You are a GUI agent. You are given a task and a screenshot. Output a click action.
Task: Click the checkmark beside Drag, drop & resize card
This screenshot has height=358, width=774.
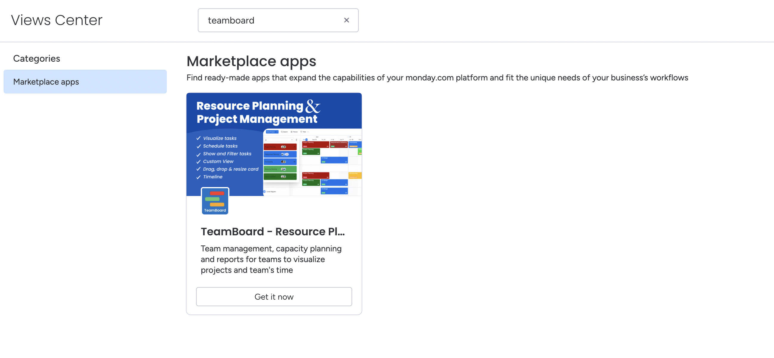[x=198, y=169]
